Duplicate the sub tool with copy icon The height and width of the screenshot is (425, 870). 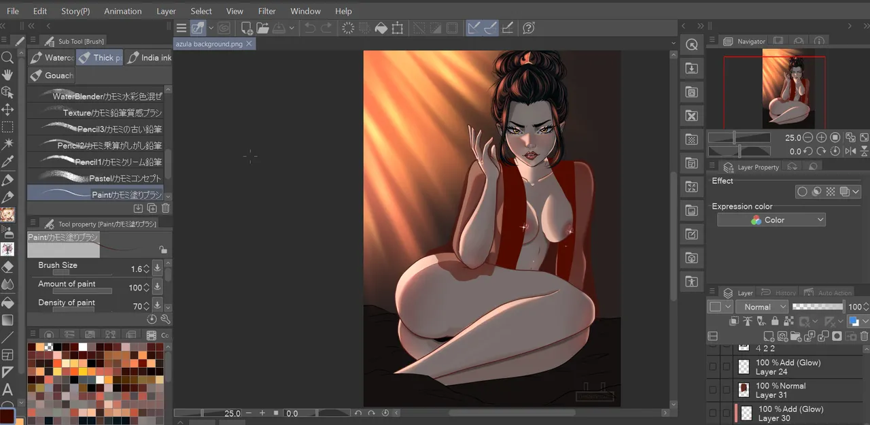click(x=152, y=208)
